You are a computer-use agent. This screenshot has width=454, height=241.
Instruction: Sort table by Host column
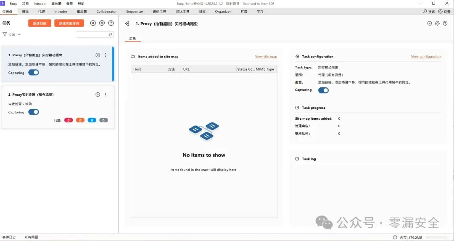[149, 69]
